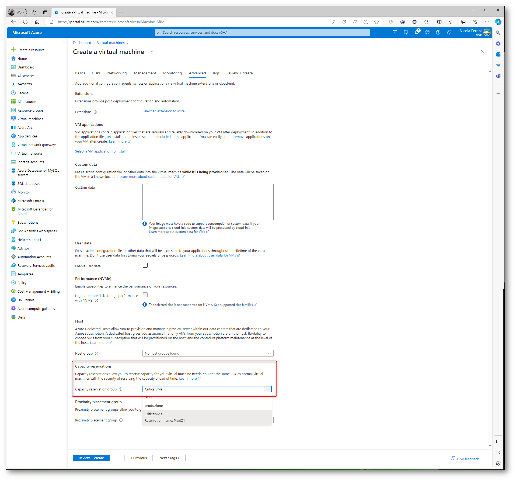Click Virtual machines in the breadcrumb
Viewport: 516px width, 481px height.
[x=111, y=43]
